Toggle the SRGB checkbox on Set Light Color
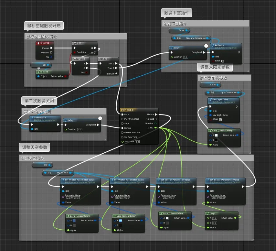Image resolution: width=276 pixels, height=251 pixels. tap(220, 120)
